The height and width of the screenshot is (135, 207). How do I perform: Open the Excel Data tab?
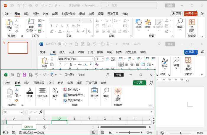60,83
